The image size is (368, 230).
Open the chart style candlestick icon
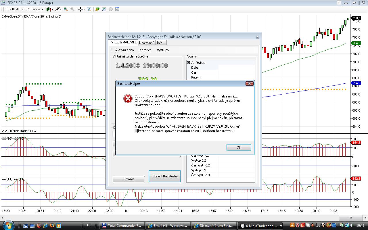pos(49,9)
